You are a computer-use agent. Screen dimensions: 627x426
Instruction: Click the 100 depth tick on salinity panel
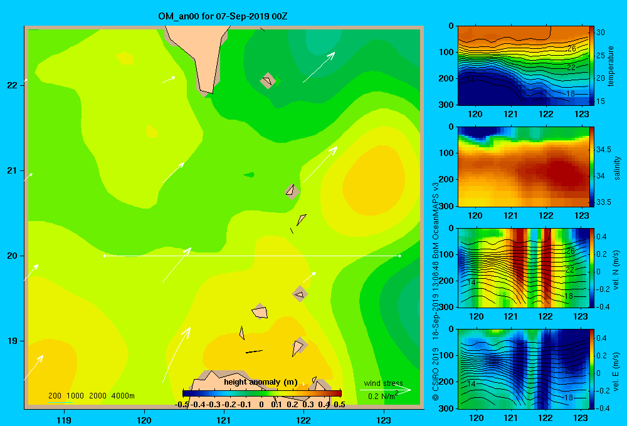point(446,153)
